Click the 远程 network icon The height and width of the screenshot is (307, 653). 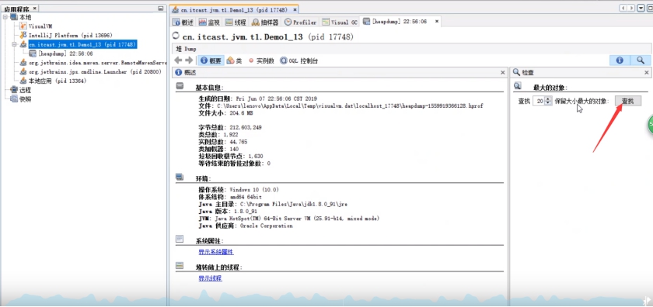pos(15,90)
